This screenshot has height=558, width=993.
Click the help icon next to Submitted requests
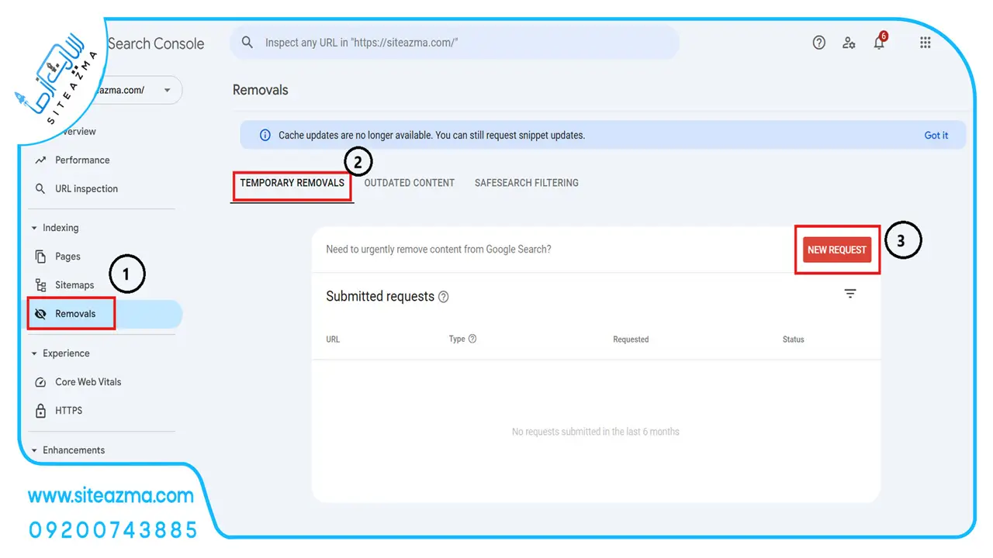coord(444,297)
